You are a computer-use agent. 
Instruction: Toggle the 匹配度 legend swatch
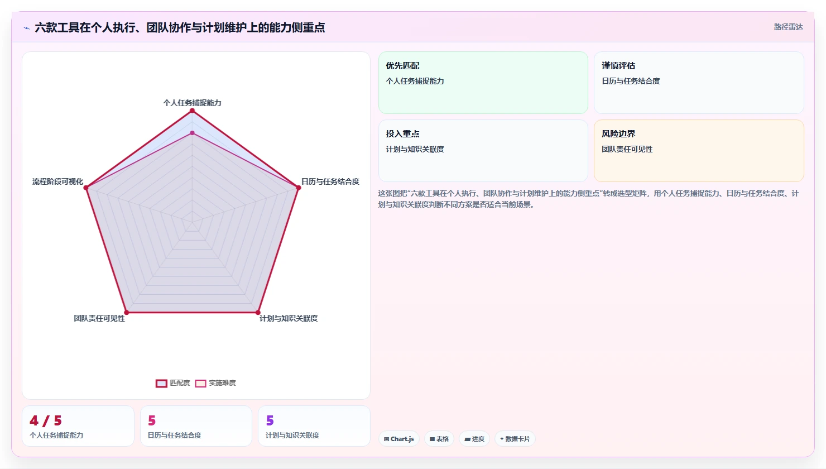(x=161, y=384)
